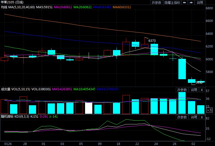Click the 成交量 VOL(5,10,15) indicator label
This screenshot has height=146, width=215.
[x=15, y=89]
